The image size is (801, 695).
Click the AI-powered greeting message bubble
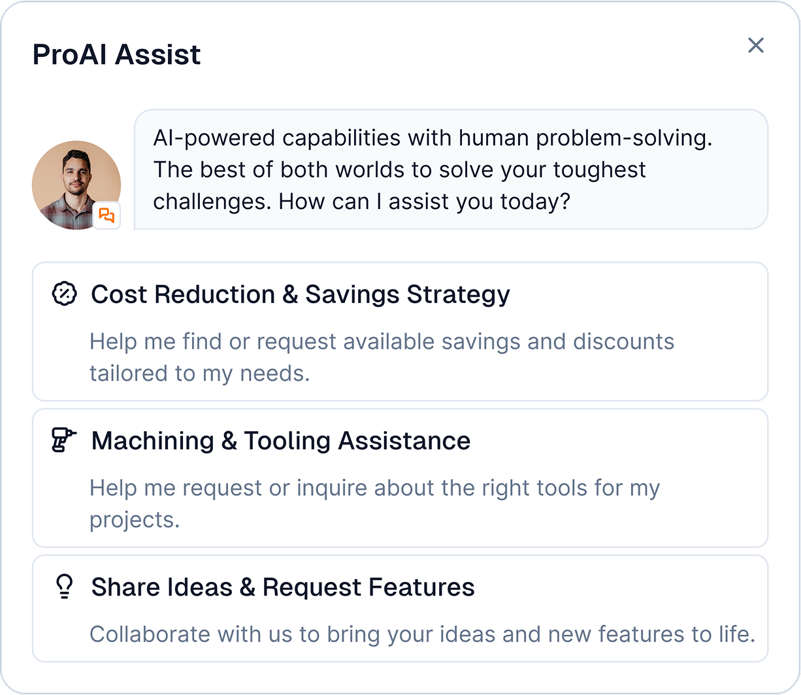click(451, 169)
